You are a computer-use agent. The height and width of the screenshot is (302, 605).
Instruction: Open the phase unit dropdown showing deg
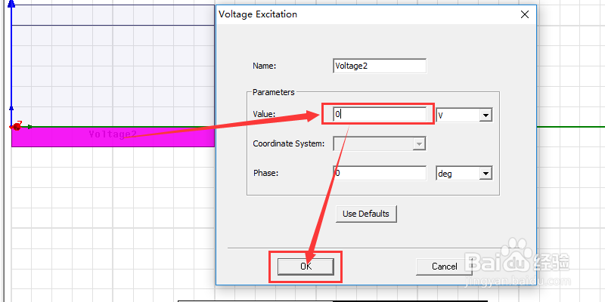(x=464, y=174)
